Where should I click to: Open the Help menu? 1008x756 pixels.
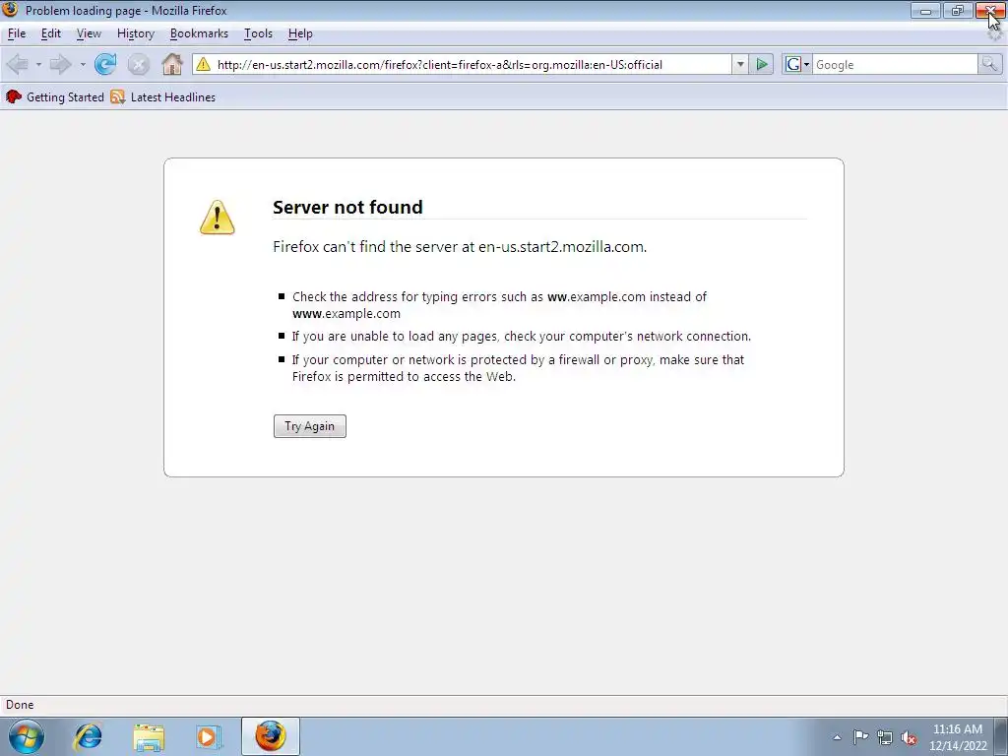click(300, 33)
